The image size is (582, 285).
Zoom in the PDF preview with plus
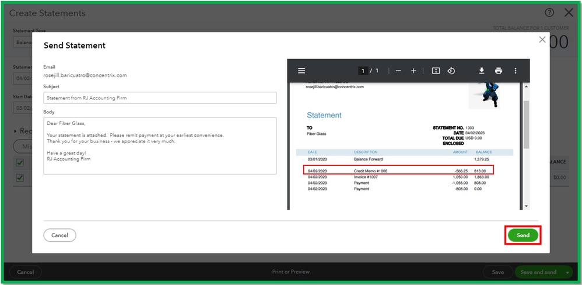pos(413,71)
